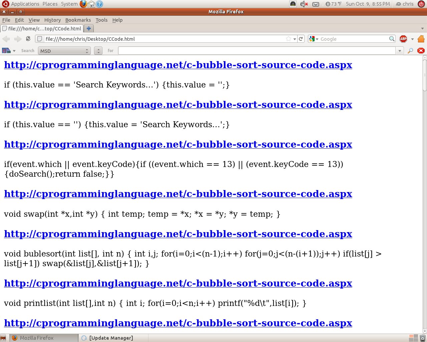
Task: Click the workspace switcher
Action: pos(413,338)
